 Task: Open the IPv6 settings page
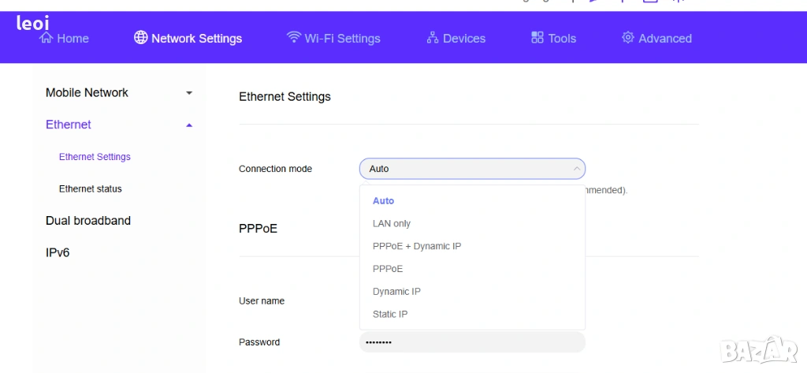58,252
